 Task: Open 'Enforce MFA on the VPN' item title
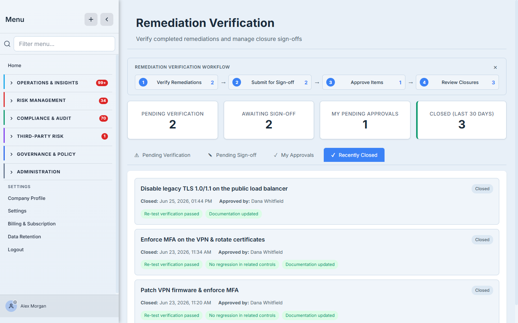(203, 240)
